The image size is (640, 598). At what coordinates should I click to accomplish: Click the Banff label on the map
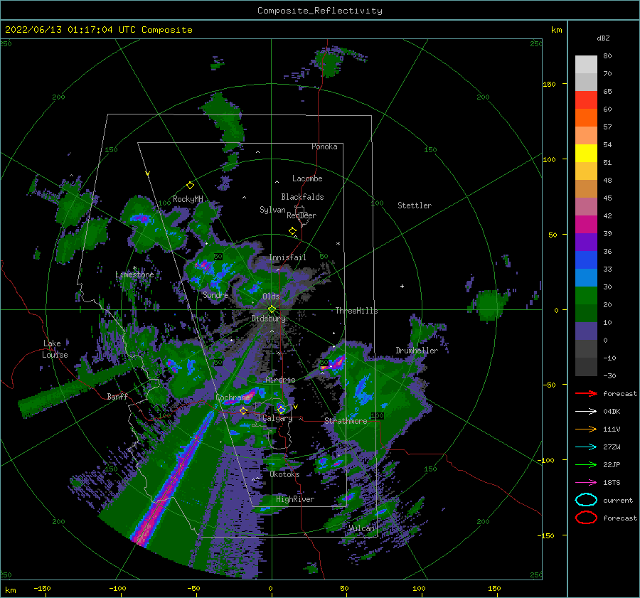117,396
